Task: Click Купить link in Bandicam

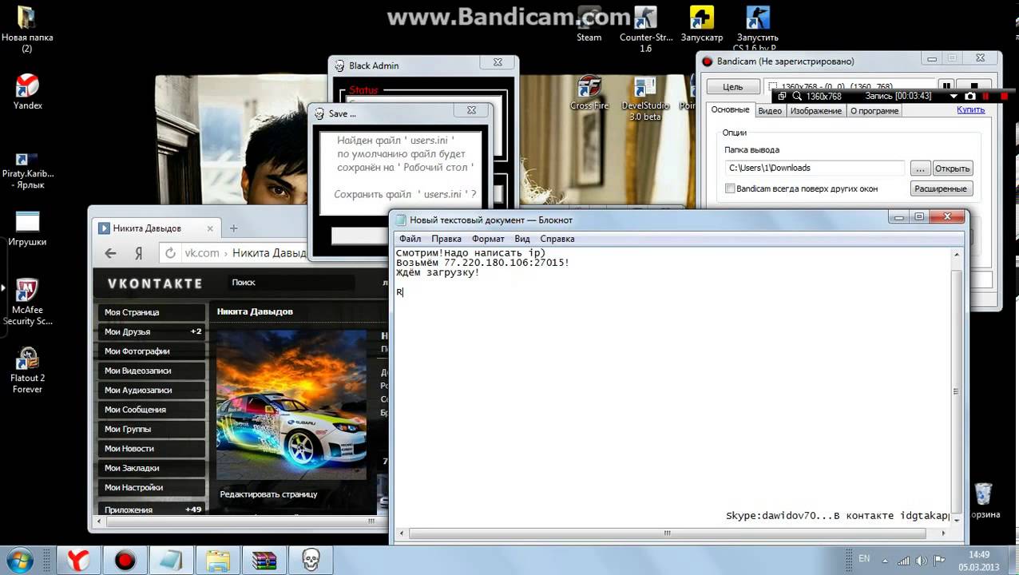Action: [970, 109]
